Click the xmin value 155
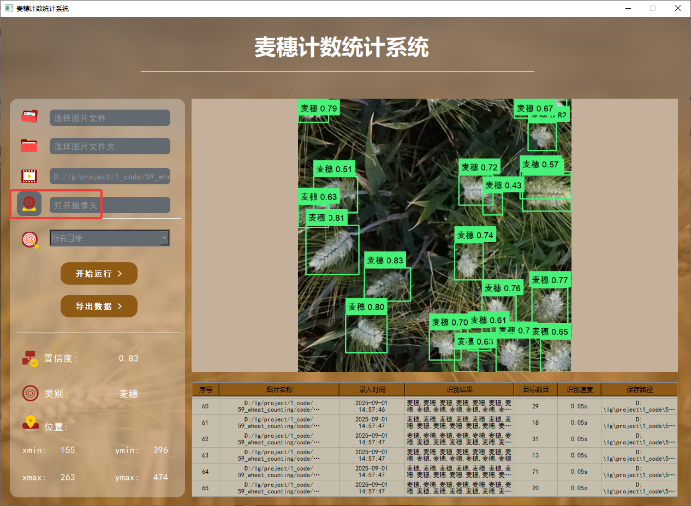The width and height of the screenshot is (691, 506). (x=68, y=450)
